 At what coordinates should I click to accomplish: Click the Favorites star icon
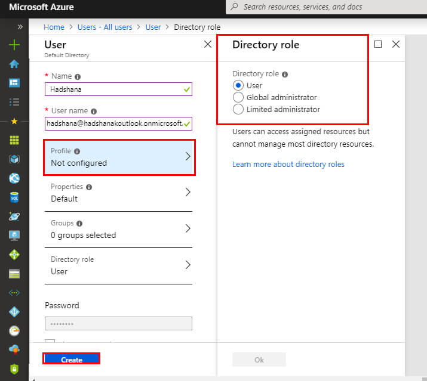[x=14, y=121]
